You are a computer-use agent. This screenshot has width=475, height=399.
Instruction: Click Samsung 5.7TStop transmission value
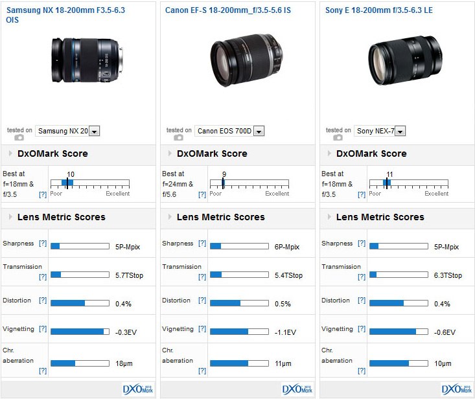click(129, 275)
